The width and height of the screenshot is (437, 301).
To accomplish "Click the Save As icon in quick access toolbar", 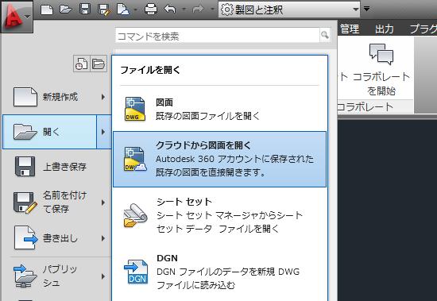I will (x=105, y=10).
